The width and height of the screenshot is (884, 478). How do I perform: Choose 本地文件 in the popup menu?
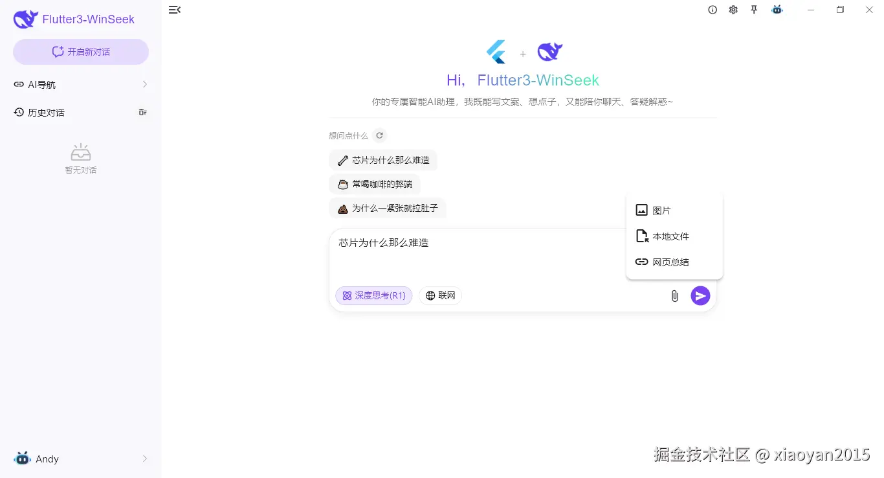(669, 236)
